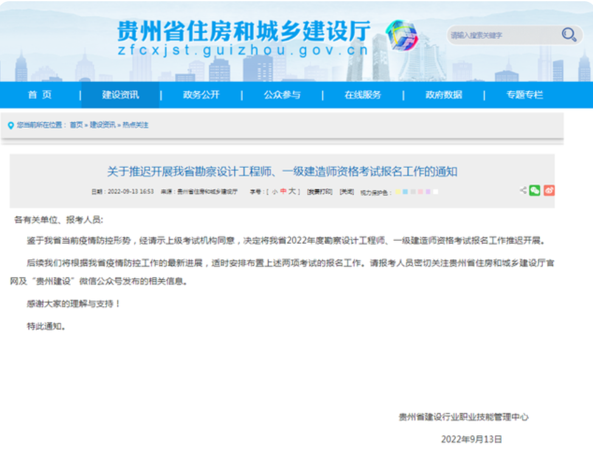Viewport: 593px width, 457px height.
Task: Click the search magnifier icon
Action: pos(569,35)
